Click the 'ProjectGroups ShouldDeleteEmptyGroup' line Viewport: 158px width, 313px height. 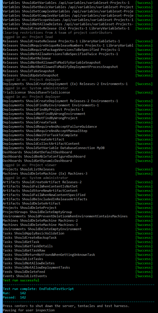tap(37, 212)
